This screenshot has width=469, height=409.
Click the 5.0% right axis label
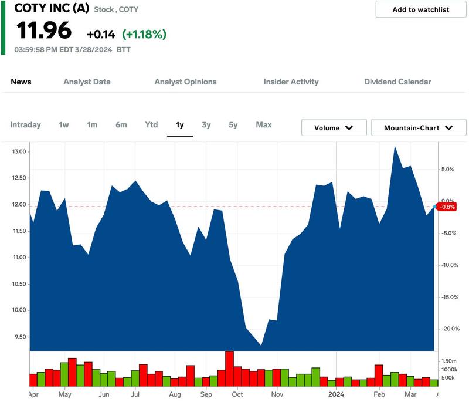pyautogui.click(x=448, y=170)
